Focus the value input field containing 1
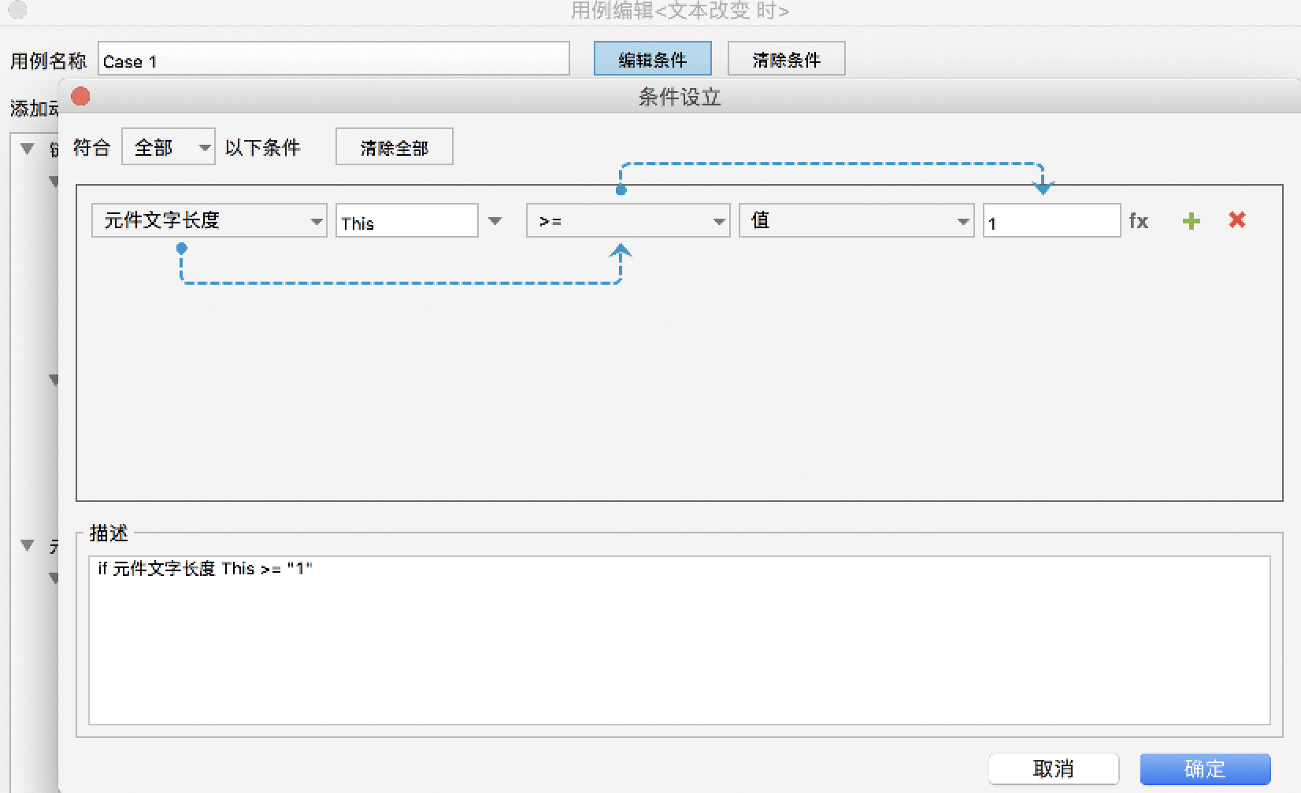Viewport: 1301px width, 793px height. (x=1051, y=221)
